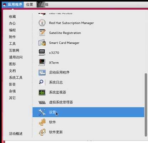Click the 虚拟系统管理器 icon
The height and width of the screenshot is (143, 148).
click(x=42, y=102)
